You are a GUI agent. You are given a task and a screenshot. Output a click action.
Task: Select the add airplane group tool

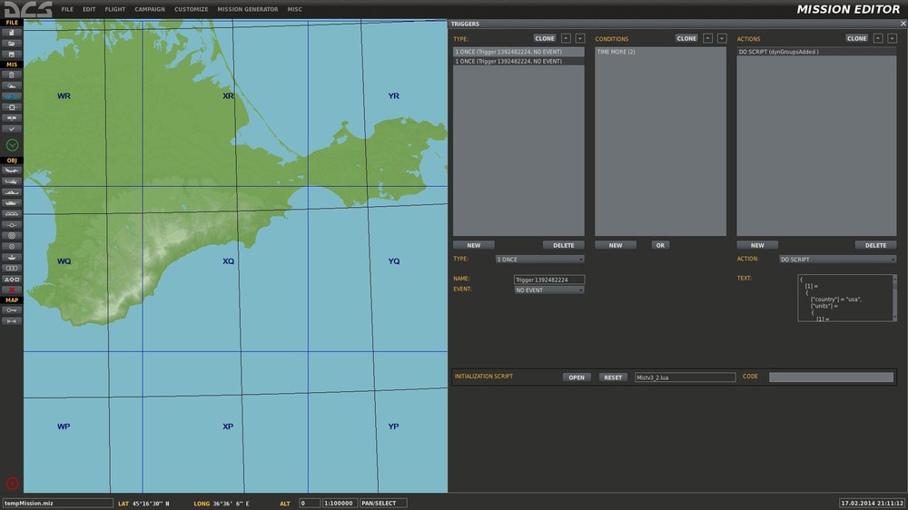12,171
